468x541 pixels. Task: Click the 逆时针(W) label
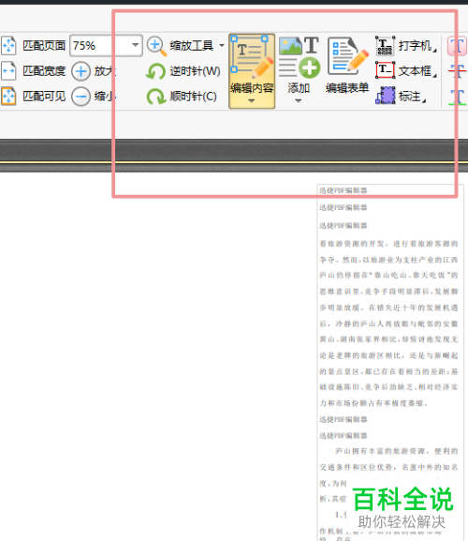pyautogui.click(x=195, y=71)
